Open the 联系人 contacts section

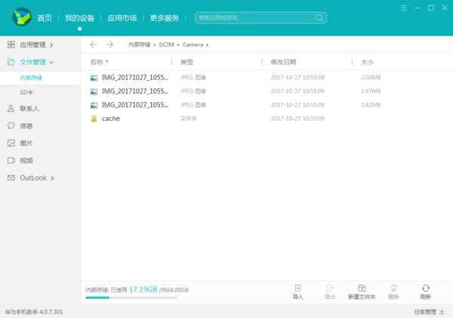(29, 108)
